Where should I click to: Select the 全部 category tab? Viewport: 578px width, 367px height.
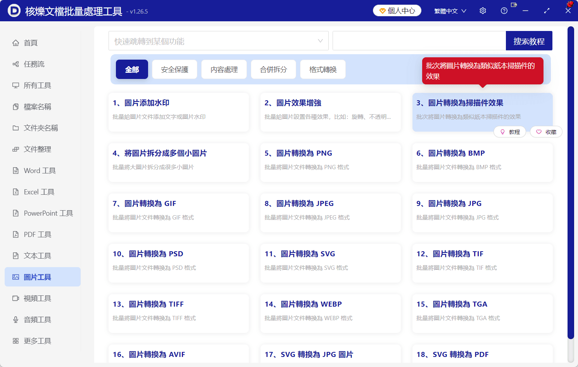pos(132,69)
